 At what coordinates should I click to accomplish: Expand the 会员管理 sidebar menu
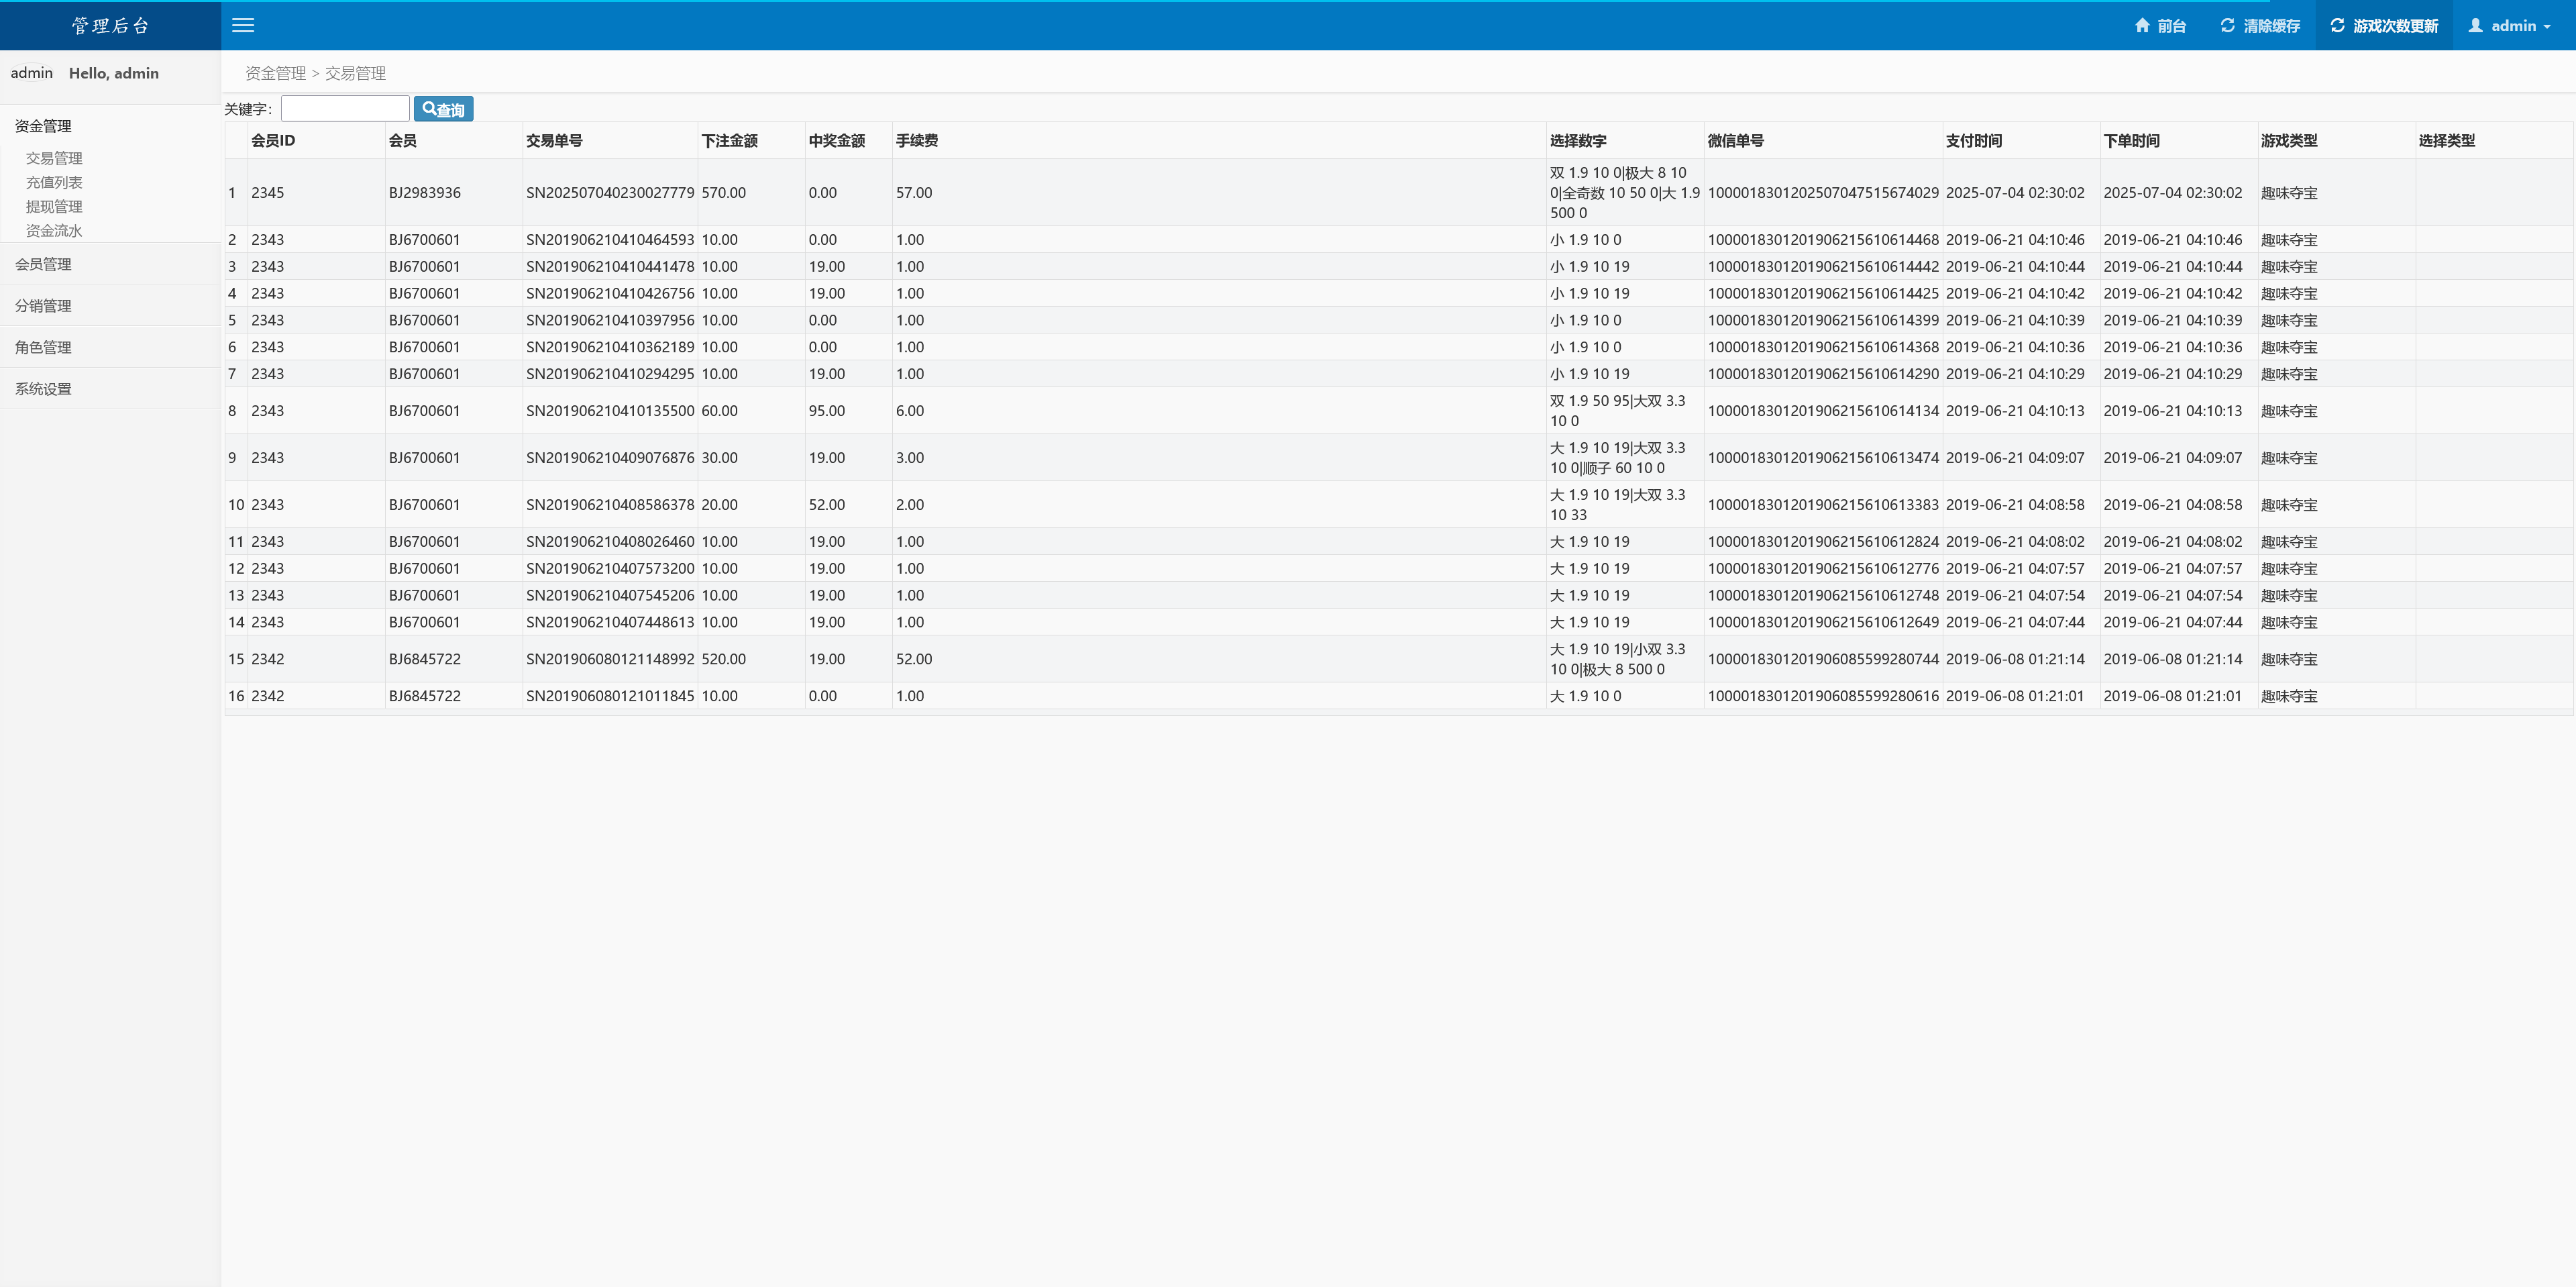point(43,264)
